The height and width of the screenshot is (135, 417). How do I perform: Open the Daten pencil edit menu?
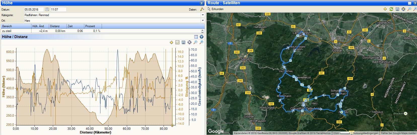click(202, 10)
